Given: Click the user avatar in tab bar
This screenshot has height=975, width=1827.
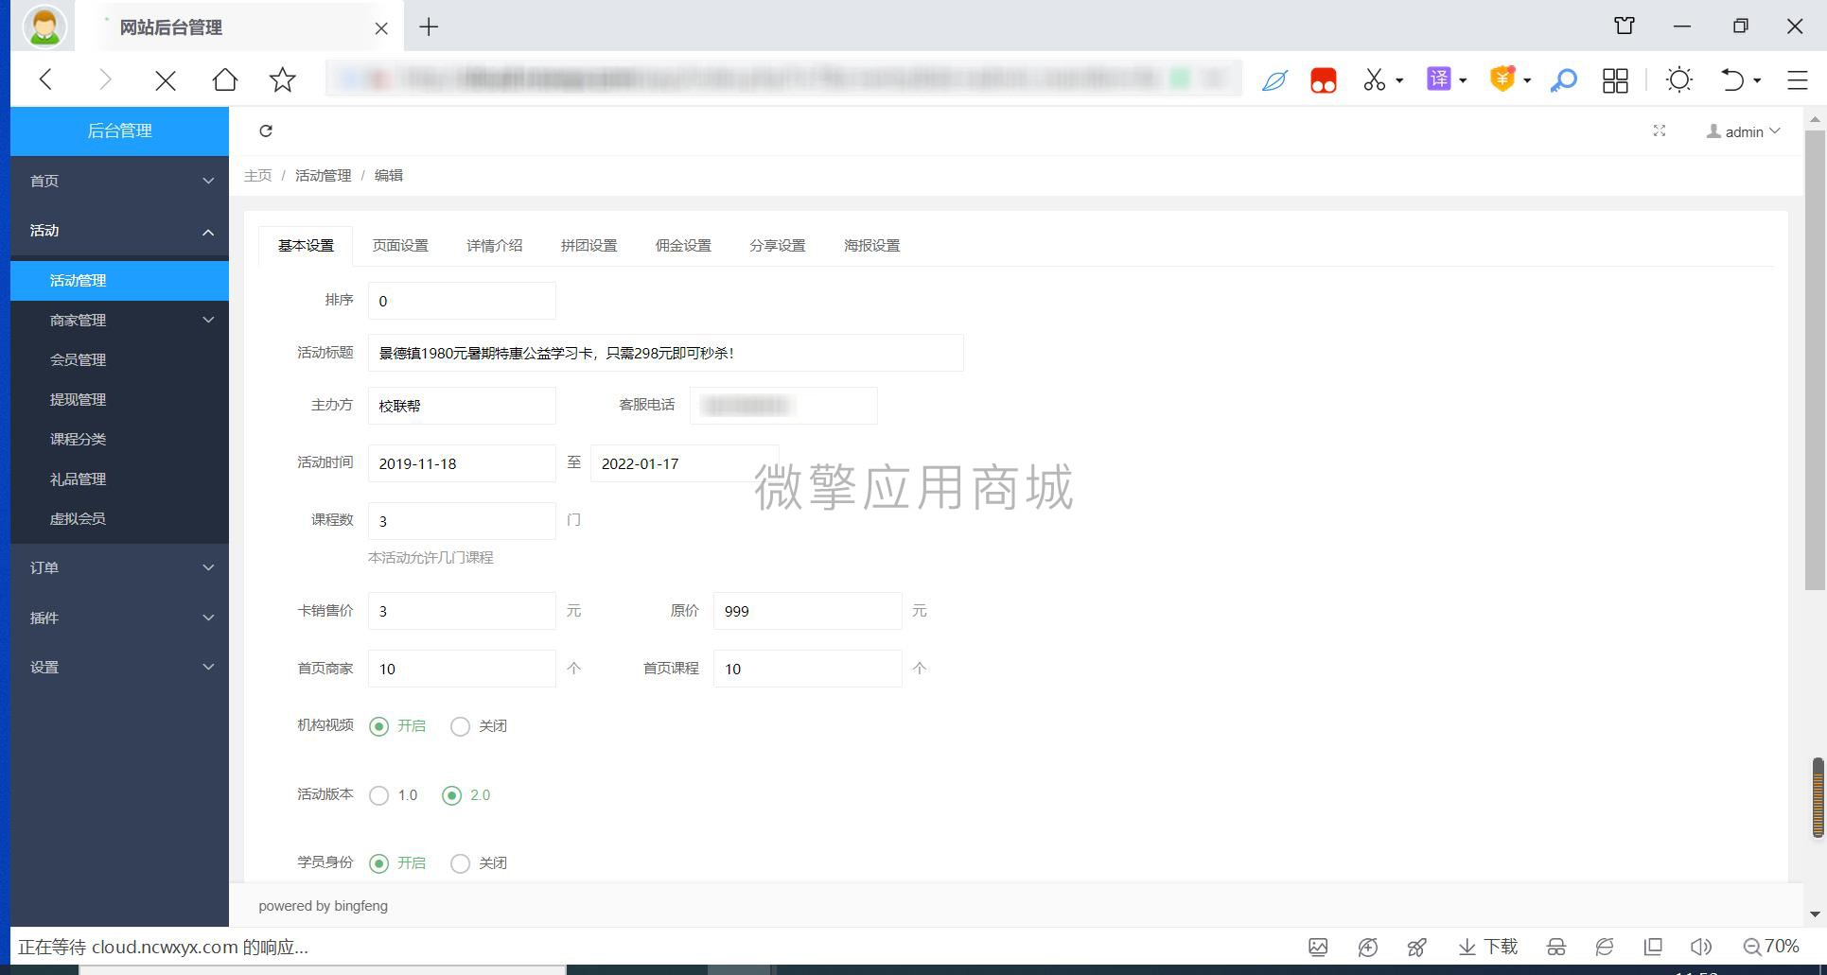Looking at the screenshot, I should (x=44, y=26).
